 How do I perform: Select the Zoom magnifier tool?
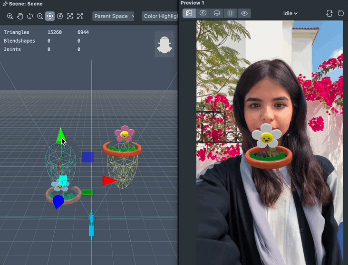click(40, 16)
